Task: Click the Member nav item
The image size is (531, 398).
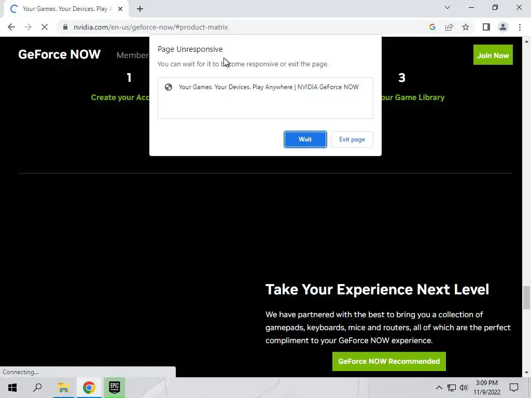Action: pos(132,55)
